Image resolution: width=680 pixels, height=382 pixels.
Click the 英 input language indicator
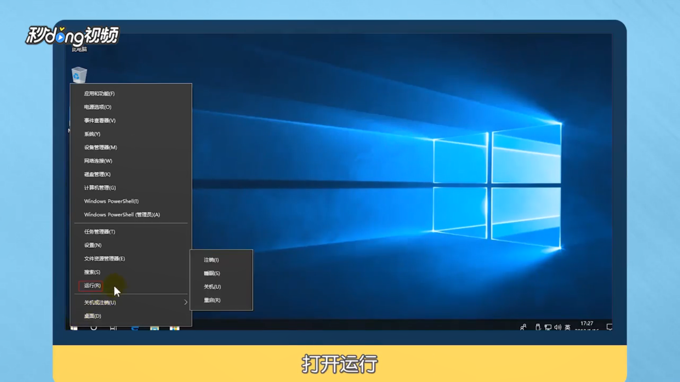coord(568,327)
